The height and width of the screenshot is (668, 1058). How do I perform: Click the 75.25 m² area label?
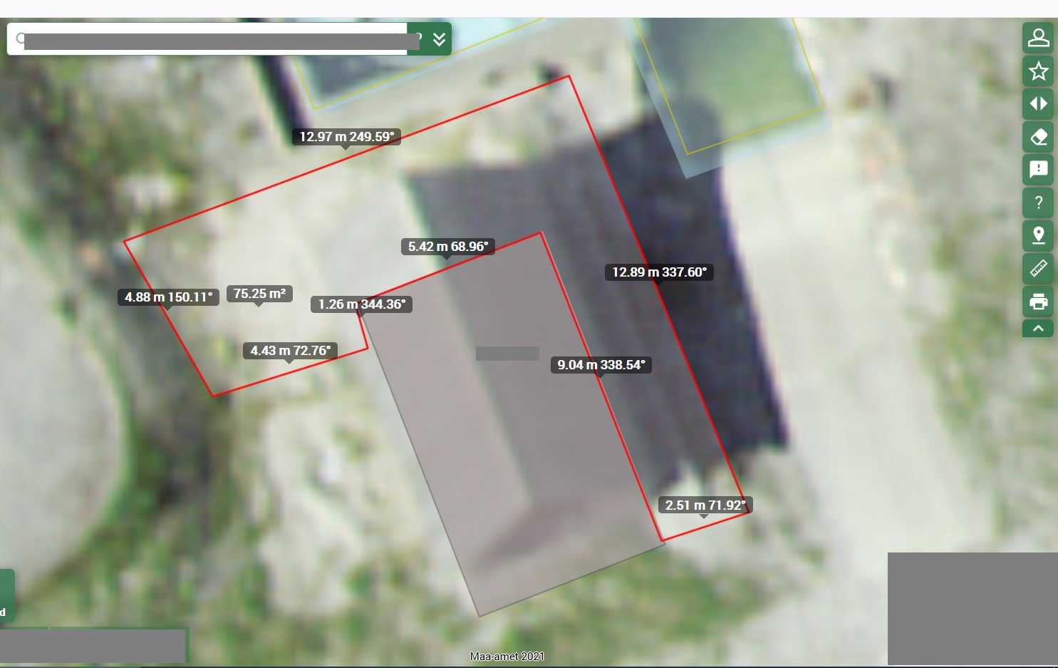(x=259, y=294)
